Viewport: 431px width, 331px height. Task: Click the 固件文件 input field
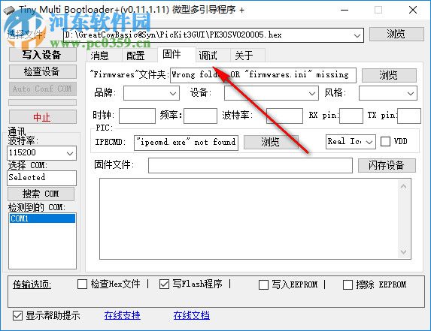250,165
